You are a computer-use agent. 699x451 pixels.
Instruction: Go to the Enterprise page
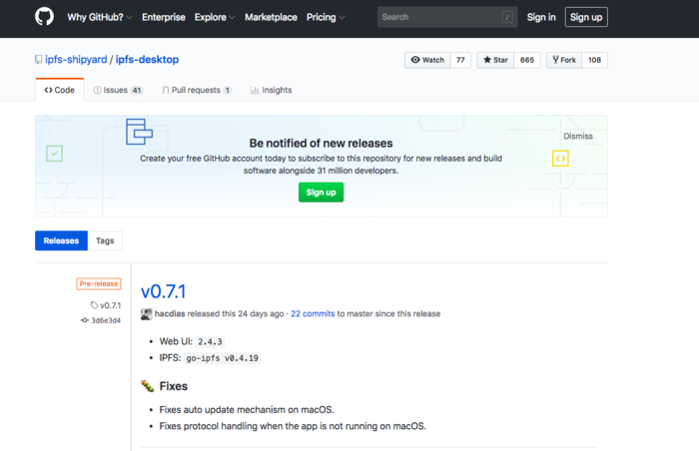pyautogui.click(x=164, y=17)
